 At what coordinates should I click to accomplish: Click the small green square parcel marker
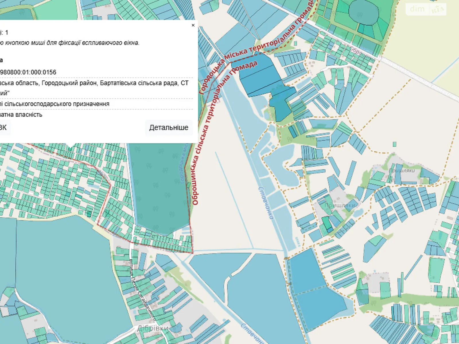coord(395,144)
